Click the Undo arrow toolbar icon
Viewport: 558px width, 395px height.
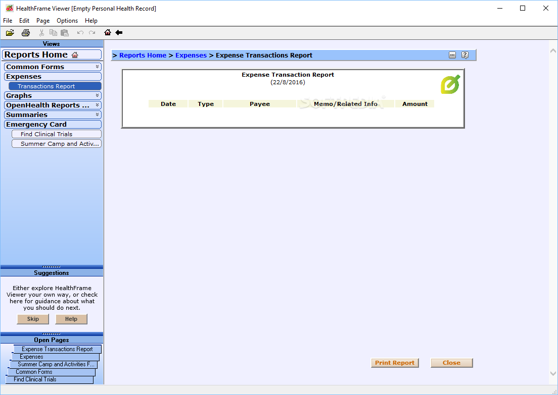coord(80,33)
